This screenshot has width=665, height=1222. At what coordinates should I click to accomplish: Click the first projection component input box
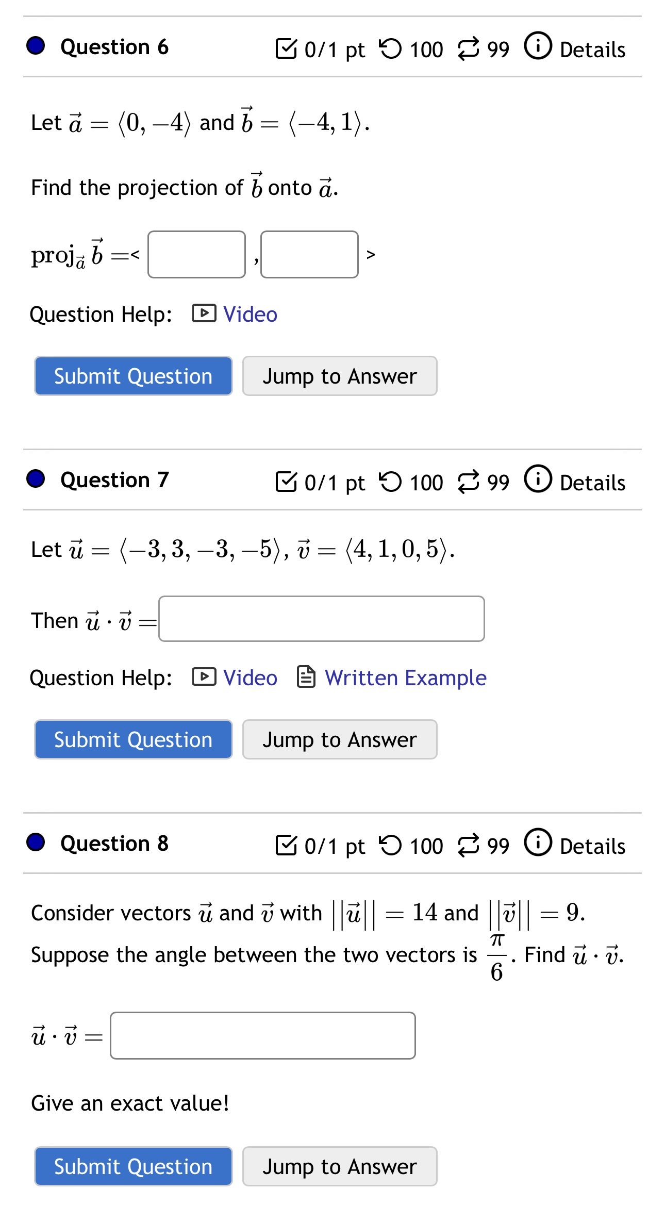(196, 255)
